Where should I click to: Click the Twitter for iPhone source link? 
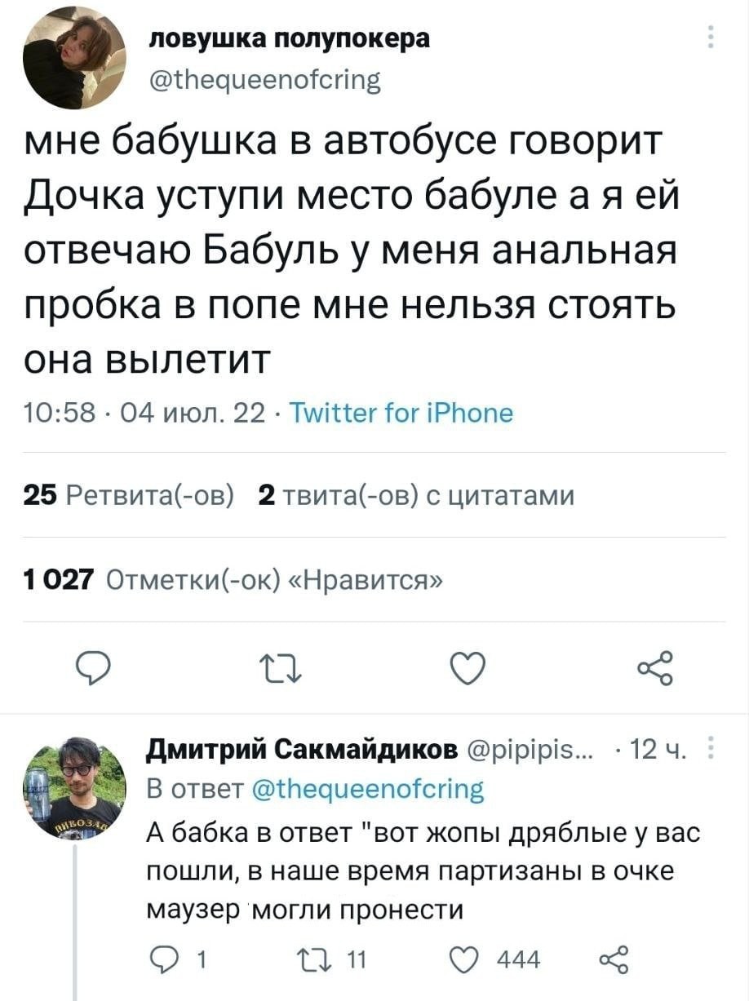(401, 414)
